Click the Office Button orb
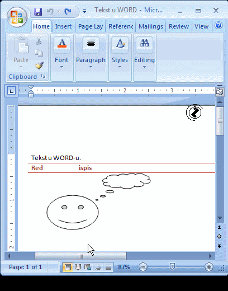This screenshot has width=228, height=291. click(x=17, y=17)
